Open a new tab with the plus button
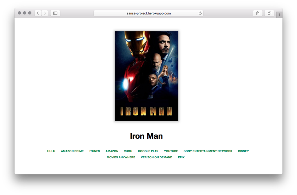The image size is (297, 195). pos(279,15)
